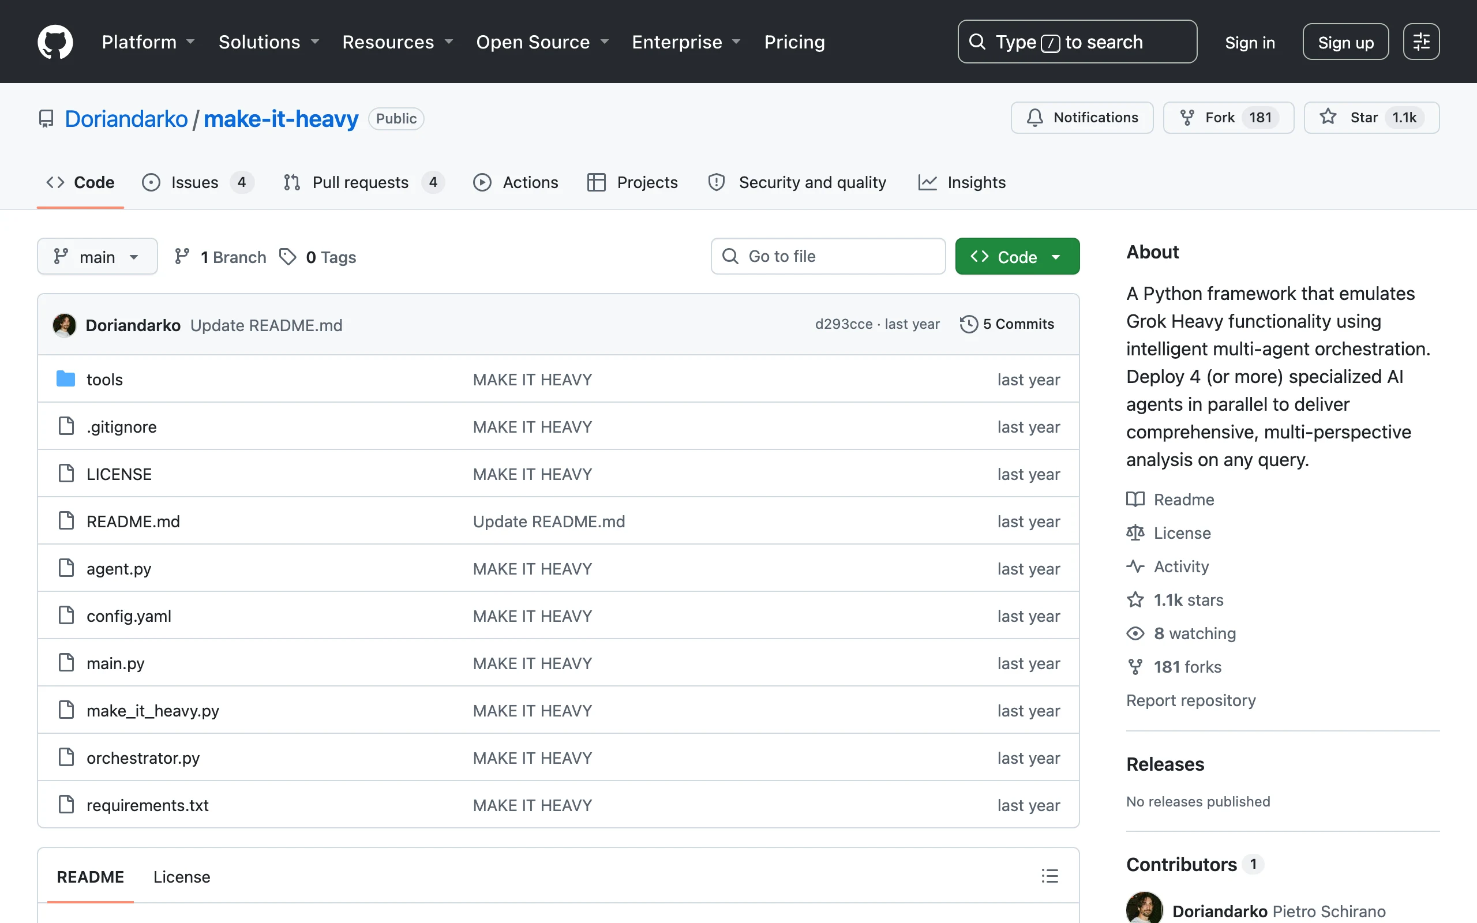Viewport: 1477px width, 923px height.
Task: Click the fork icon in Fork button
Action: tap(1187, 117)
